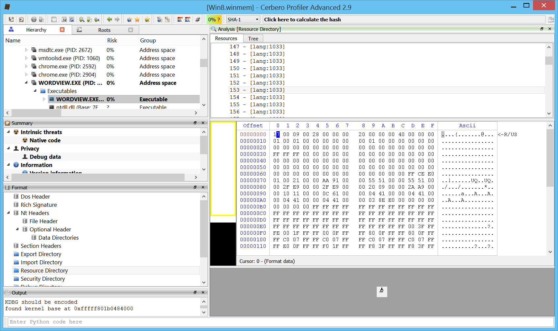Go back with the green left arrow
The height and width of the screenshot is (331, 558).
pyautogui.click(x=109, y=19)
